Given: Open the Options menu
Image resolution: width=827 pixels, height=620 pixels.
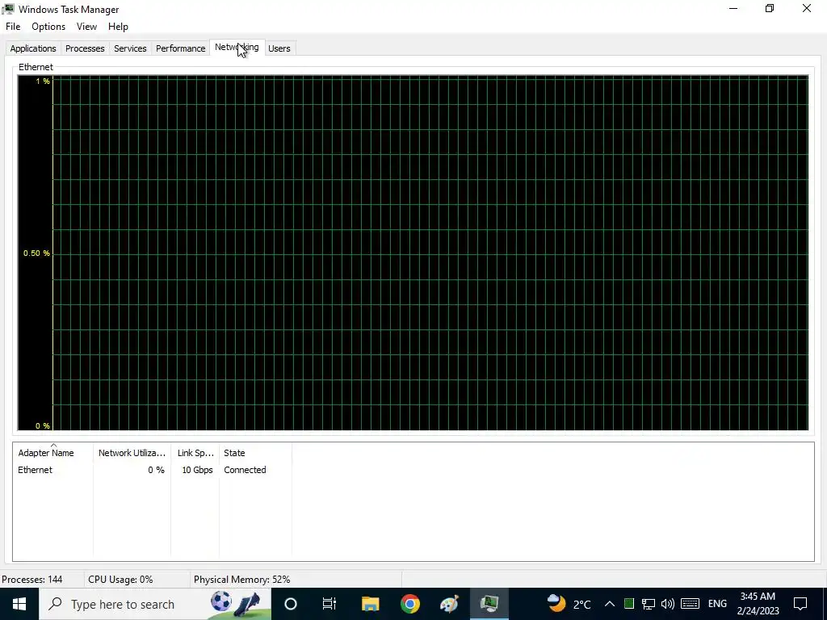Looking at the screenshot, I should coord(48,27).
